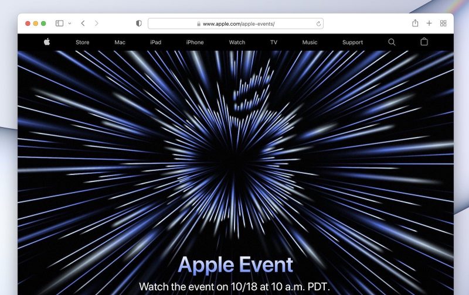This screenshot has width=469, height=295.
Task: Show the tab overview grid
Action: click(x=443, y=23)
